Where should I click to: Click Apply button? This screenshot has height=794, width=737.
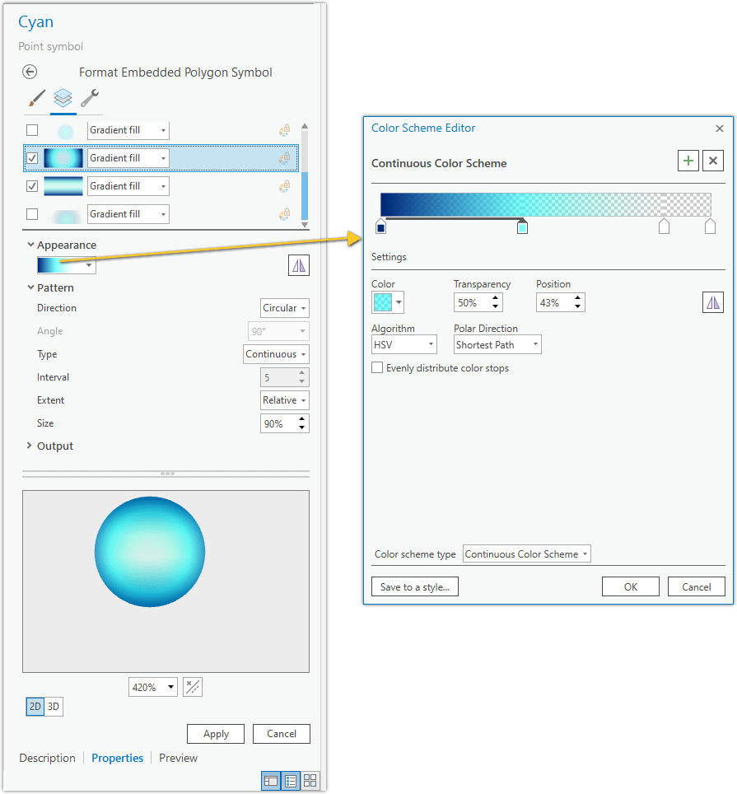pos(216,734)
